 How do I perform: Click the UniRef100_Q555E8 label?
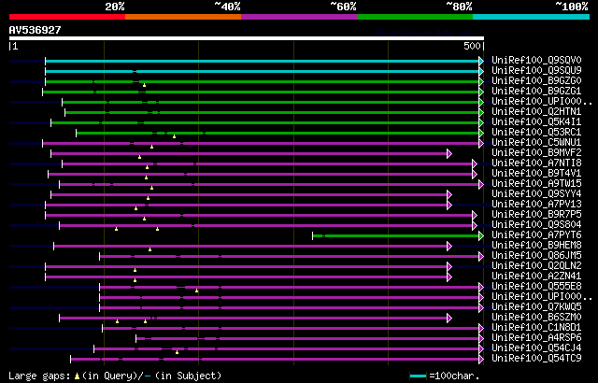[536, 287]
